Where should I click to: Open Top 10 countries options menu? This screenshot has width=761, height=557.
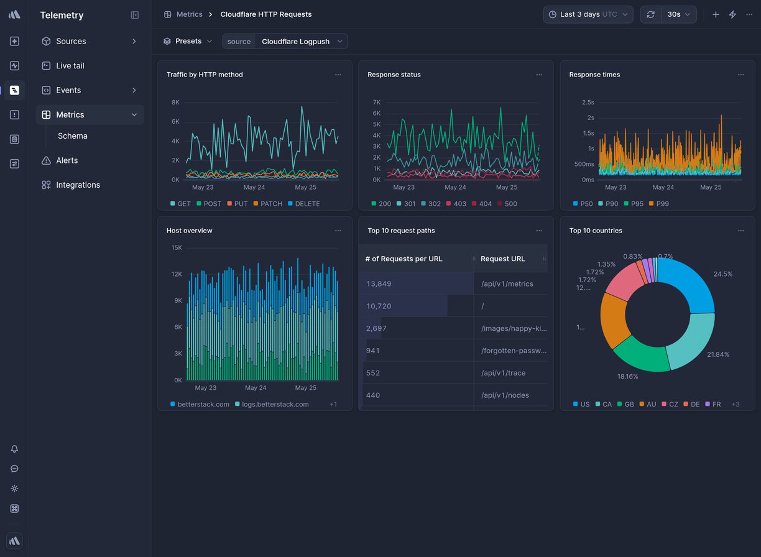tap(740, 231)
